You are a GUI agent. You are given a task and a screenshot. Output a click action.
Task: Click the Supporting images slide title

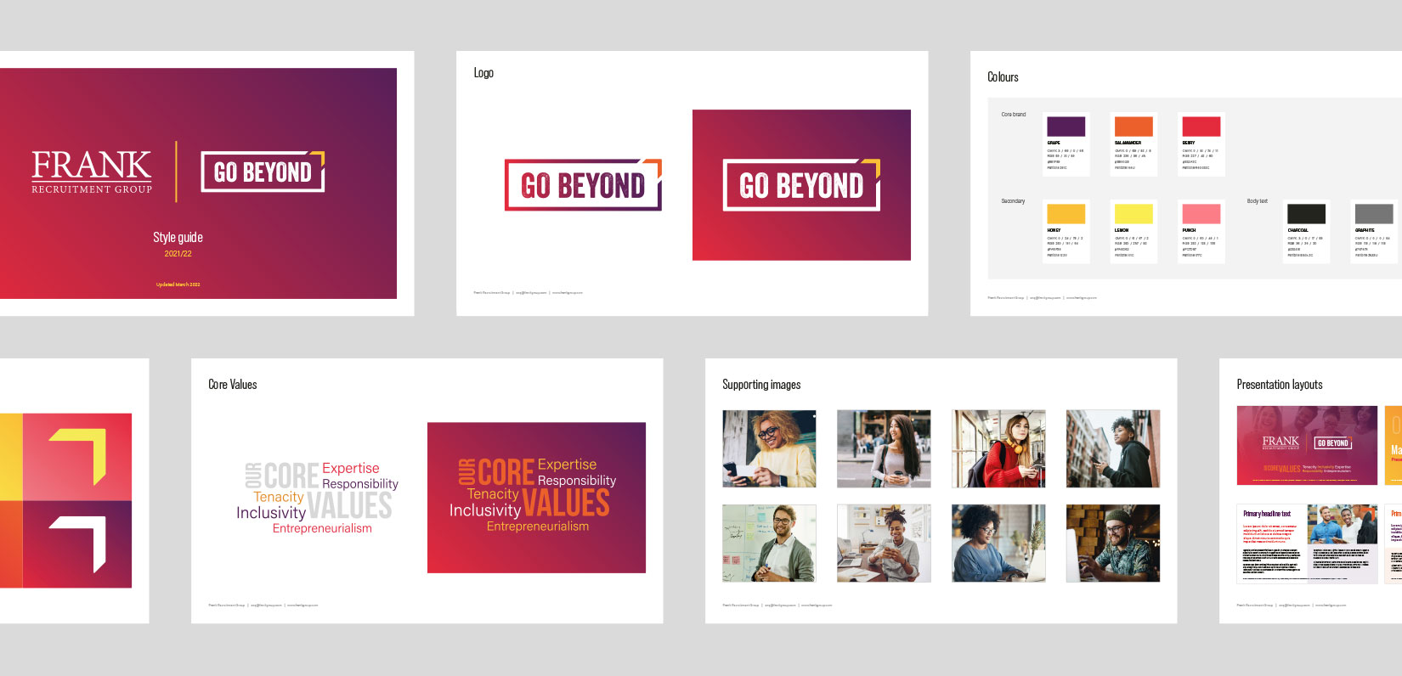[761, 385]
